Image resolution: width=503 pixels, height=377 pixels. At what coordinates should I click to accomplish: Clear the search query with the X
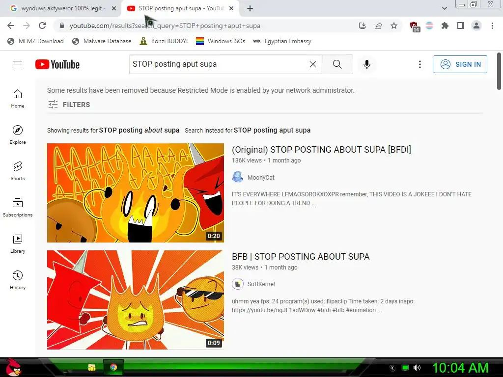pyautogui.click(x=313, y=64)
